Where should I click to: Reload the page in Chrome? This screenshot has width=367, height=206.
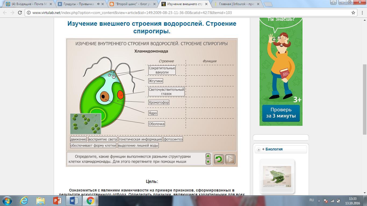pyautogui.click(x=20, y=13)
